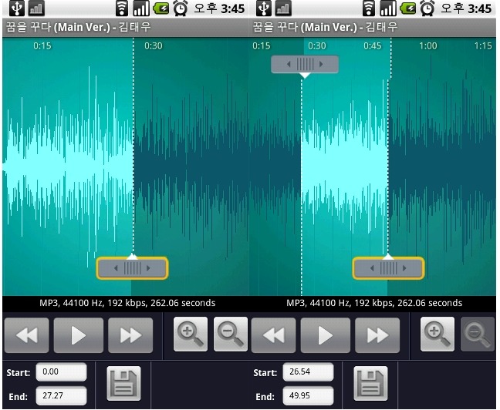Save the ringtone with the left floppy icon
The image size is (500, 410).
tap(123, 383)
